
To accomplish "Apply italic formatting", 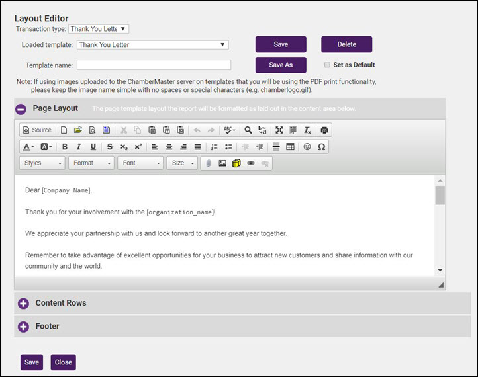I will pos(79,147).
